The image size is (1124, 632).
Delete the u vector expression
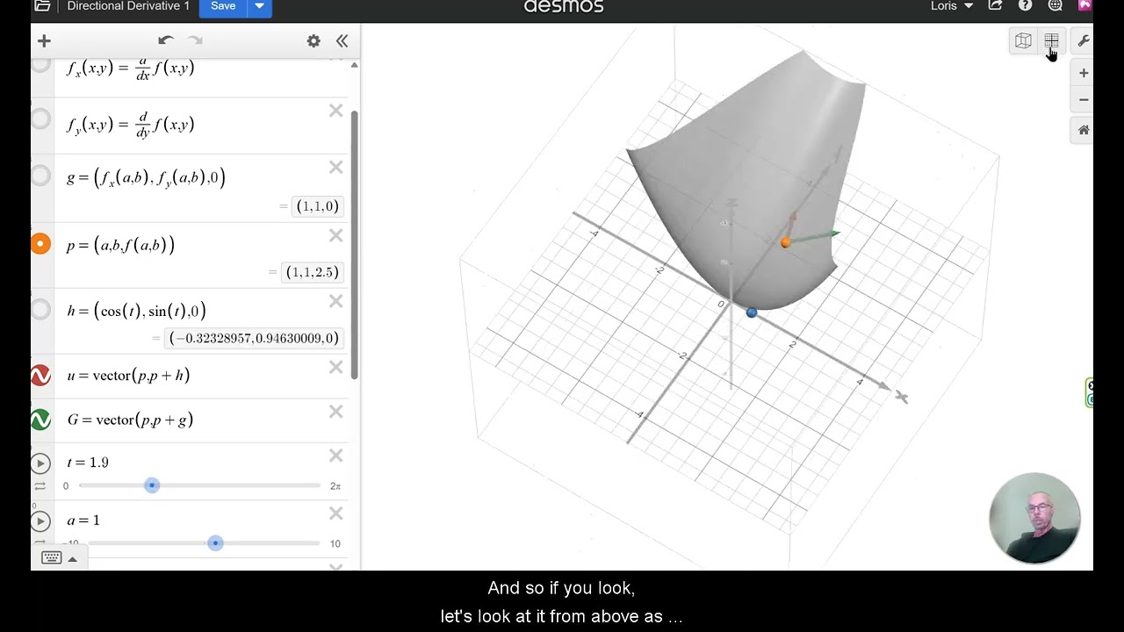click(336, 367)
